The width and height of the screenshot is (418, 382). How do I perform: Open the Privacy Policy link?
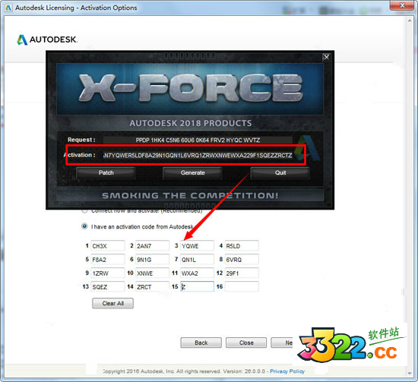coord(287,371)
